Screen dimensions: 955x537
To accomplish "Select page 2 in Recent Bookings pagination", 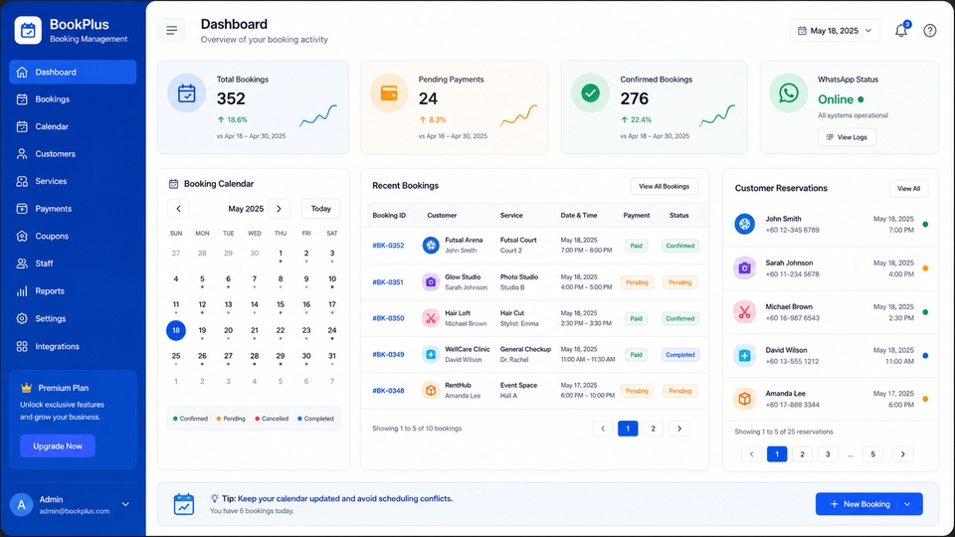I will 653,429.
